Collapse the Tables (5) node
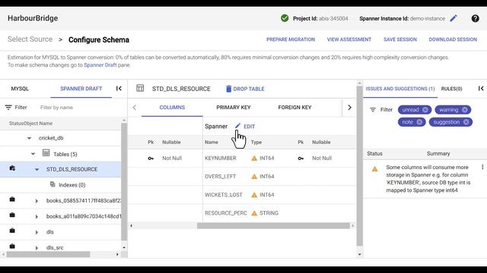The width and height of the screenshot is (487, 273). point(33,154)
